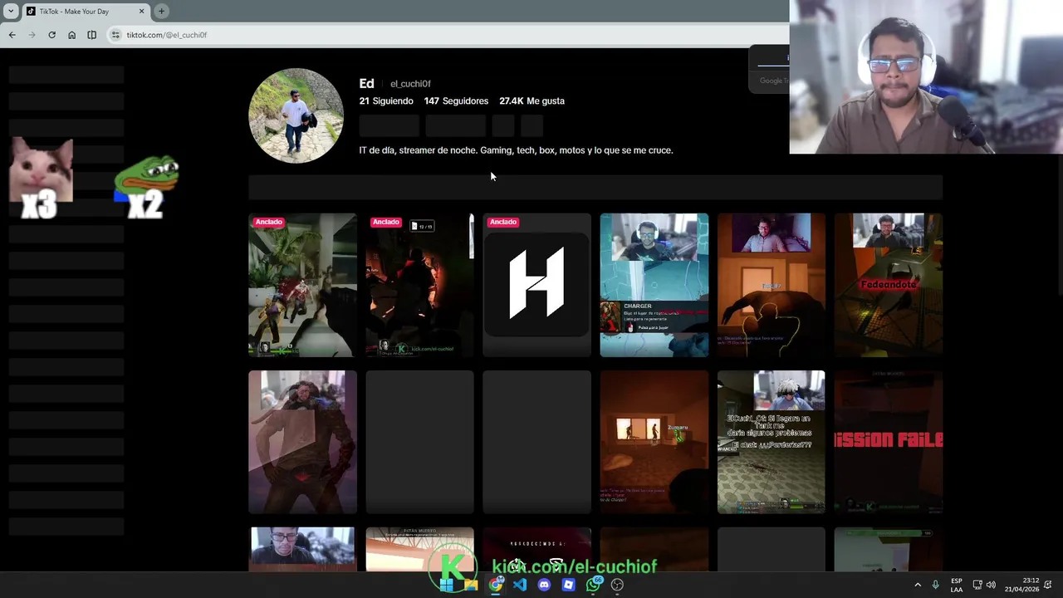This screenshot has width=1063, height=598.
Task: Show hidden system tray icons
Action: 918,585
